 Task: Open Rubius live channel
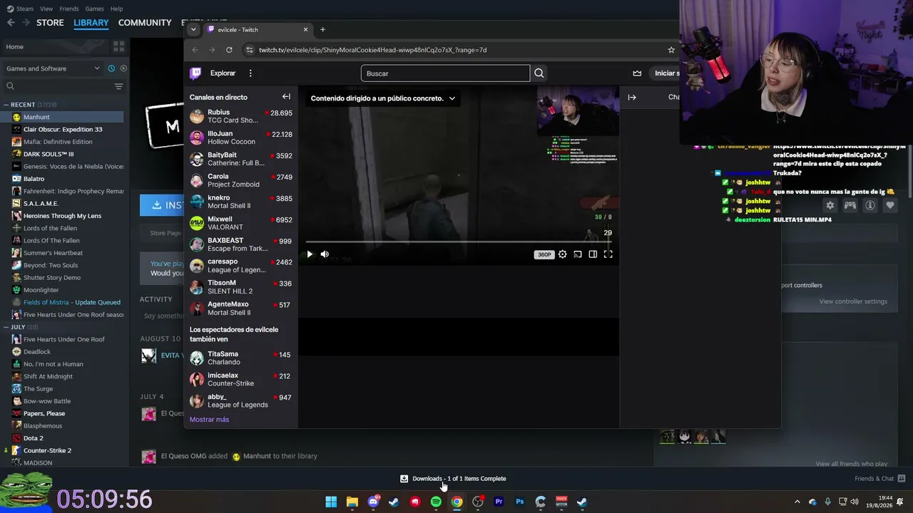pyautogui.click(x=241, y=116)
